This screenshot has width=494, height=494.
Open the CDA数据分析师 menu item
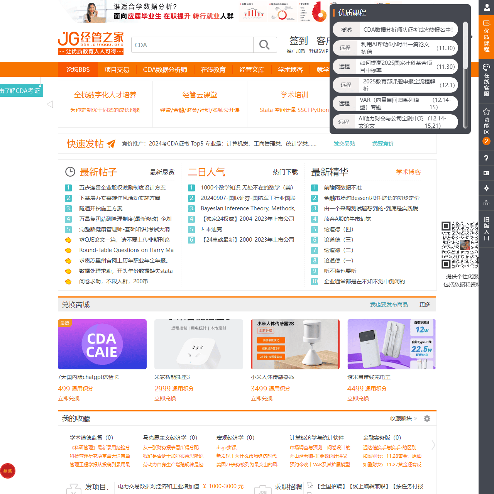click(x=165, y=69)
